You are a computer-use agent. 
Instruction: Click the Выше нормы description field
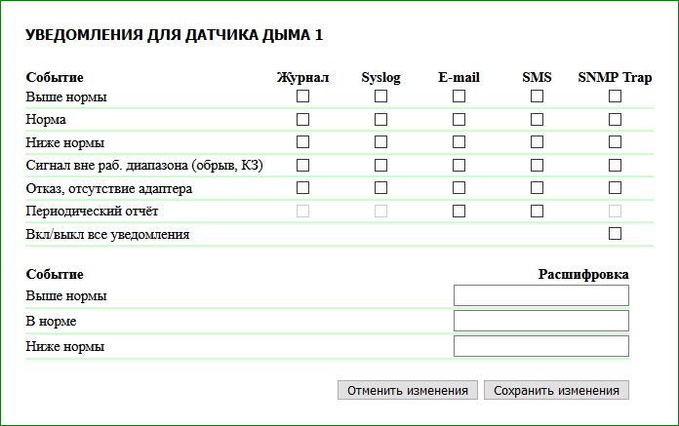[x=540, y=295]
